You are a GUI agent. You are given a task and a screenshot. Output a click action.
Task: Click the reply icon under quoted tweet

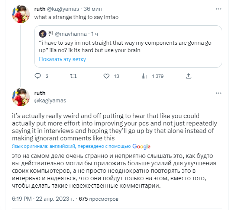coord(38,76)
